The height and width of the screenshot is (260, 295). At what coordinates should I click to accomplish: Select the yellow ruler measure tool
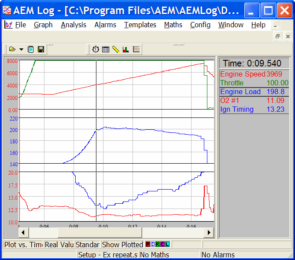click(116, 49)
